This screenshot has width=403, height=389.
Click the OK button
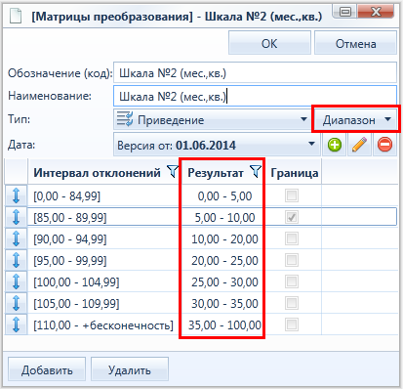point(269,43)
